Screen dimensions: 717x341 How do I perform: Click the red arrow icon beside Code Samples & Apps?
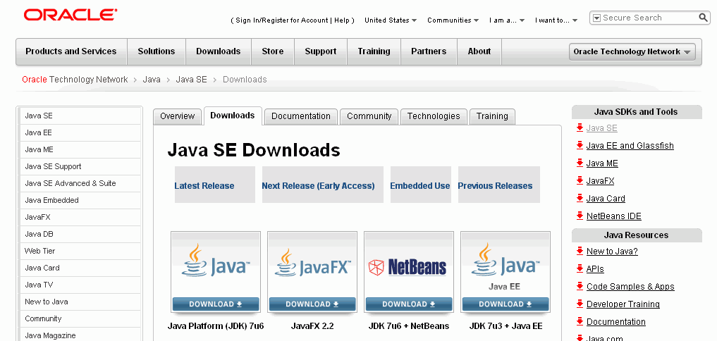(x=580, y=286)
